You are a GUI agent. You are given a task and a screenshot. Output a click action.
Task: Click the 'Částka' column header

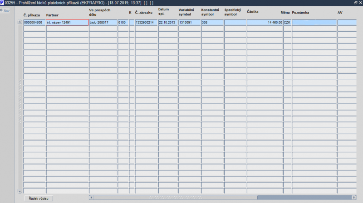pos(253,12)
